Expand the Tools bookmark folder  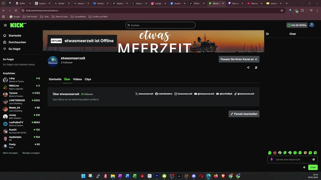coord(44,17)
